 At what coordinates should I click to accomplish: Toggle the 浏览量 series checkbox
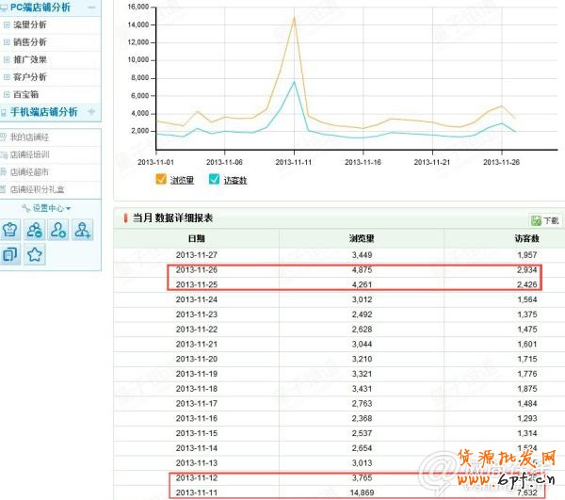tap(161, 179)
